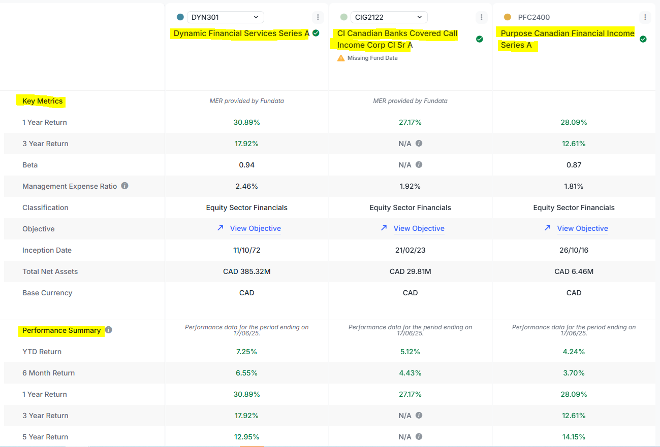Viewport: 660px width, 447px height.
Task: Click info icon for CIG2122 5 Year Return N/A
Action: pos(419,437)
